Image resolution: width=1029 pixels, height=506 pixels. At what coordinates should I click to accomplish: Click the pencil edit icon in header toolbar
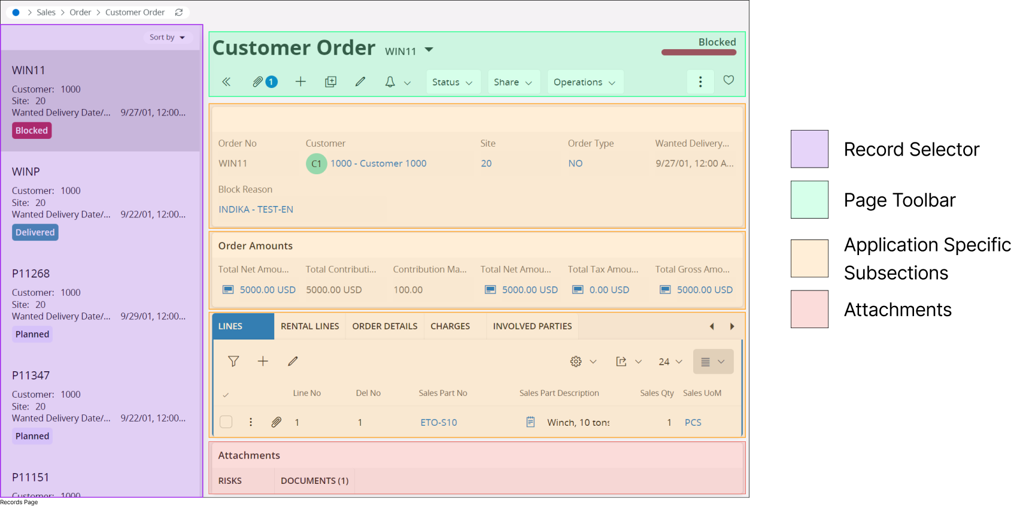pyautogui.click(x=360, y=82)
